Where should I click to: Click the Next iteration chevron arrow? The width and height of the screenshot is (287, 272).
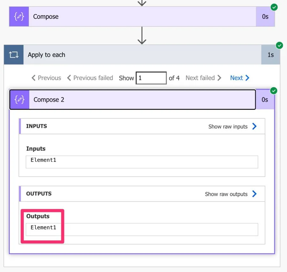(x=247, y=78)
